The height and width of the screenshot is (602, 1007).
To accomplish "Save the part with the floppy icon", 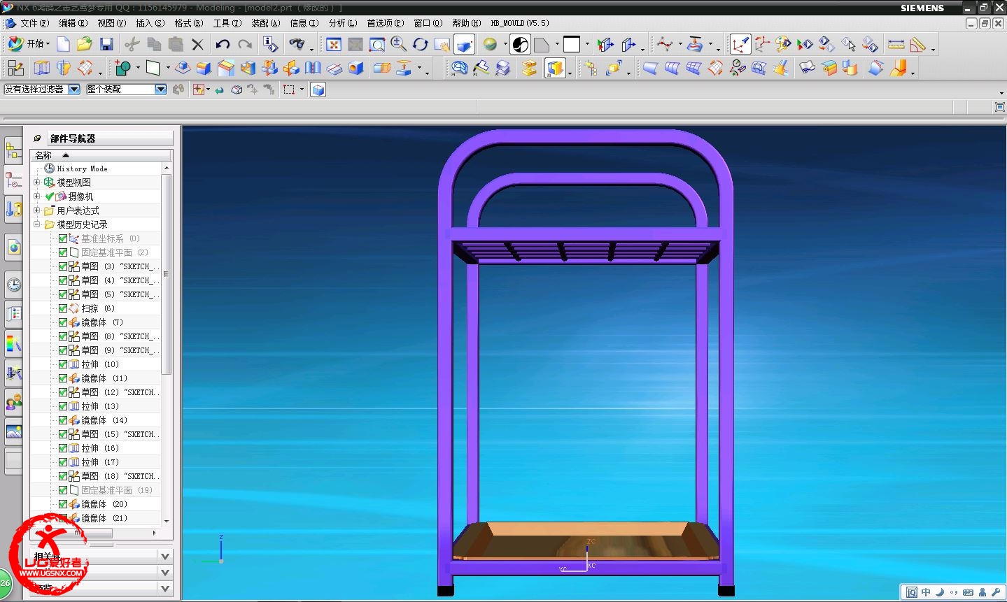I will [106, 45].
